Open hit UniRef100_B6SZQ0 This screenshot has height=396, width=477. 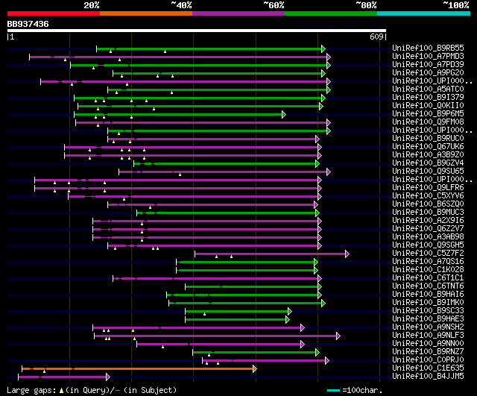[428, 204]
